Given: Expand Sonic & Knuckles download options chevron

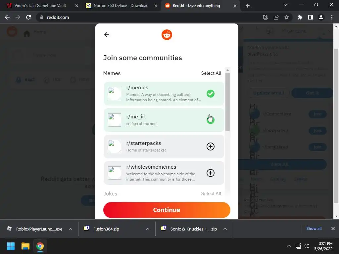Looking at the screenshot, I should coord(225,229).
